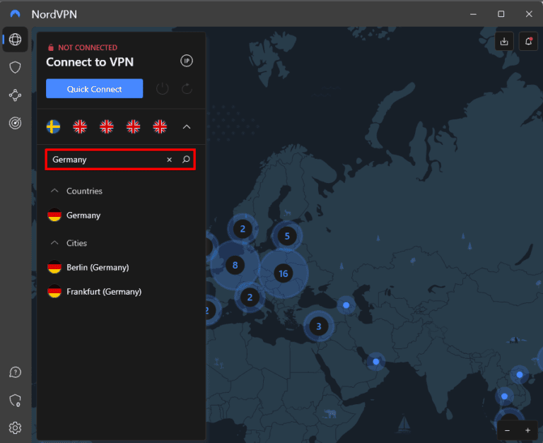Zoom in the map with plus button
543x443 pixels.
click(527, 430)
